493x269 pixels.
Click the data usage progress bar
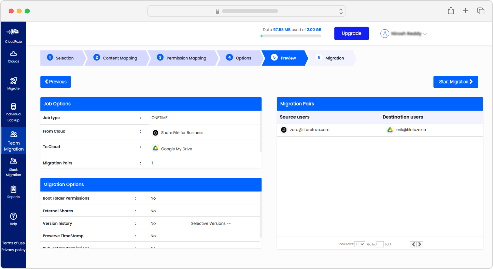click(x=291, y=36)
